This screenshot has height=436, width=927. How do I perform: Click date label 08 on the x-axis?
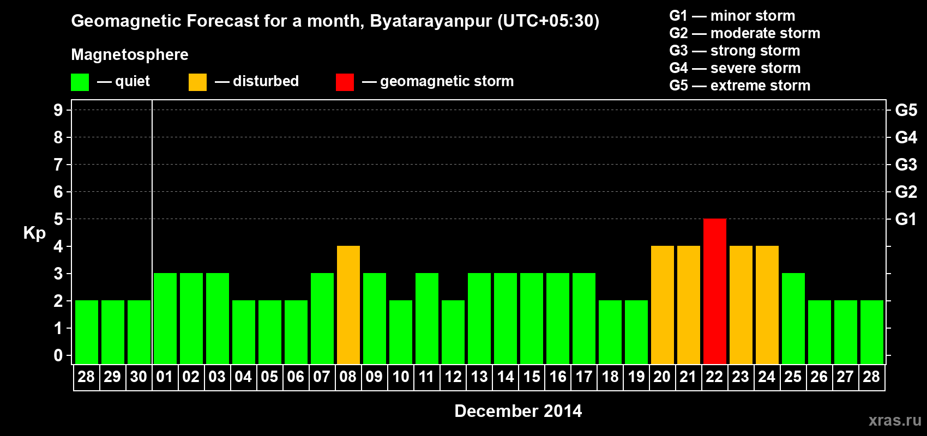(x=348, y=377)
